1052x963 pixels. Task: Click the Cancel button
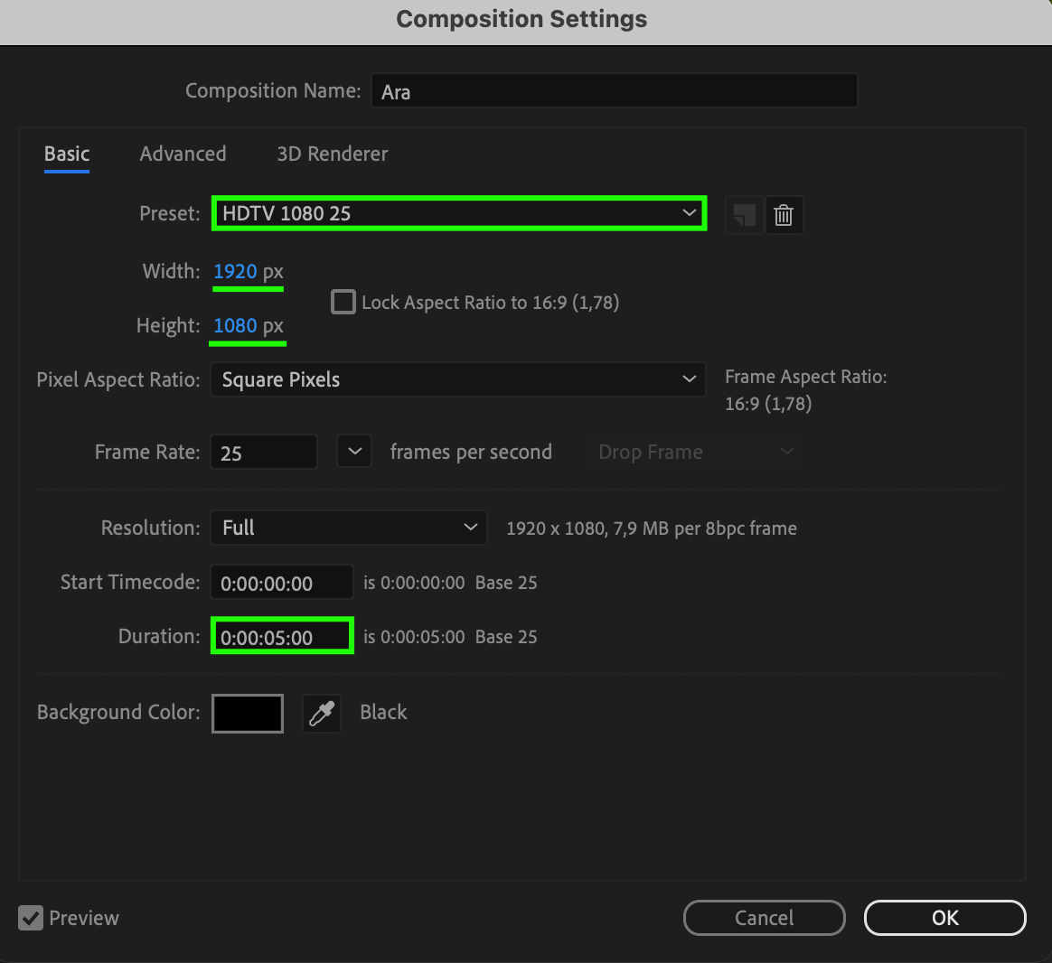click(x=764, y=918)
